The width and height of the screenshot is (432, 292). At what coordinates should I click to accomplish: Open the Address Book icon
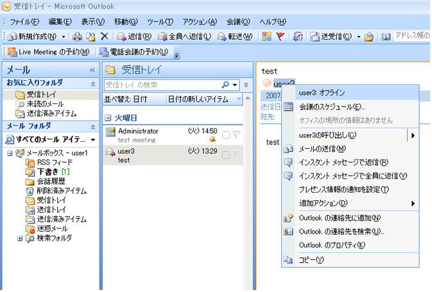[x=386, y=37]
